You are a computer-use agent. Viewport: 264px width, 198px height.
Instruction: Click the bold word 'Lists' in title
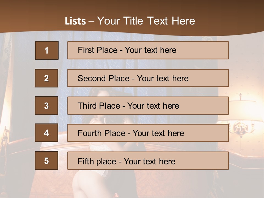[75, 21]
